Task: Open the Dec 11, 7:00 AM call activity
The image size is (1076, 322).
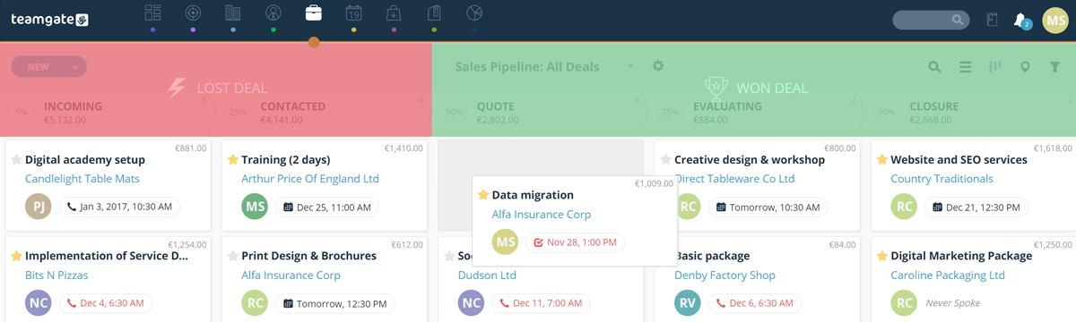Action: tap(540, 303)
